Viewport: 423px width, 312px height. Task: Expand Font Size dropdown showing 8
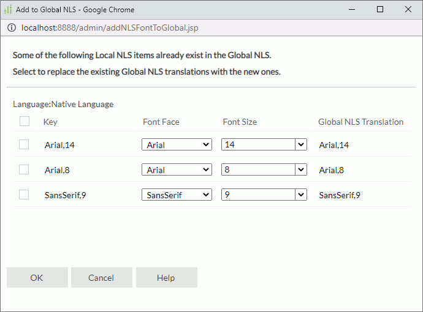264,170
